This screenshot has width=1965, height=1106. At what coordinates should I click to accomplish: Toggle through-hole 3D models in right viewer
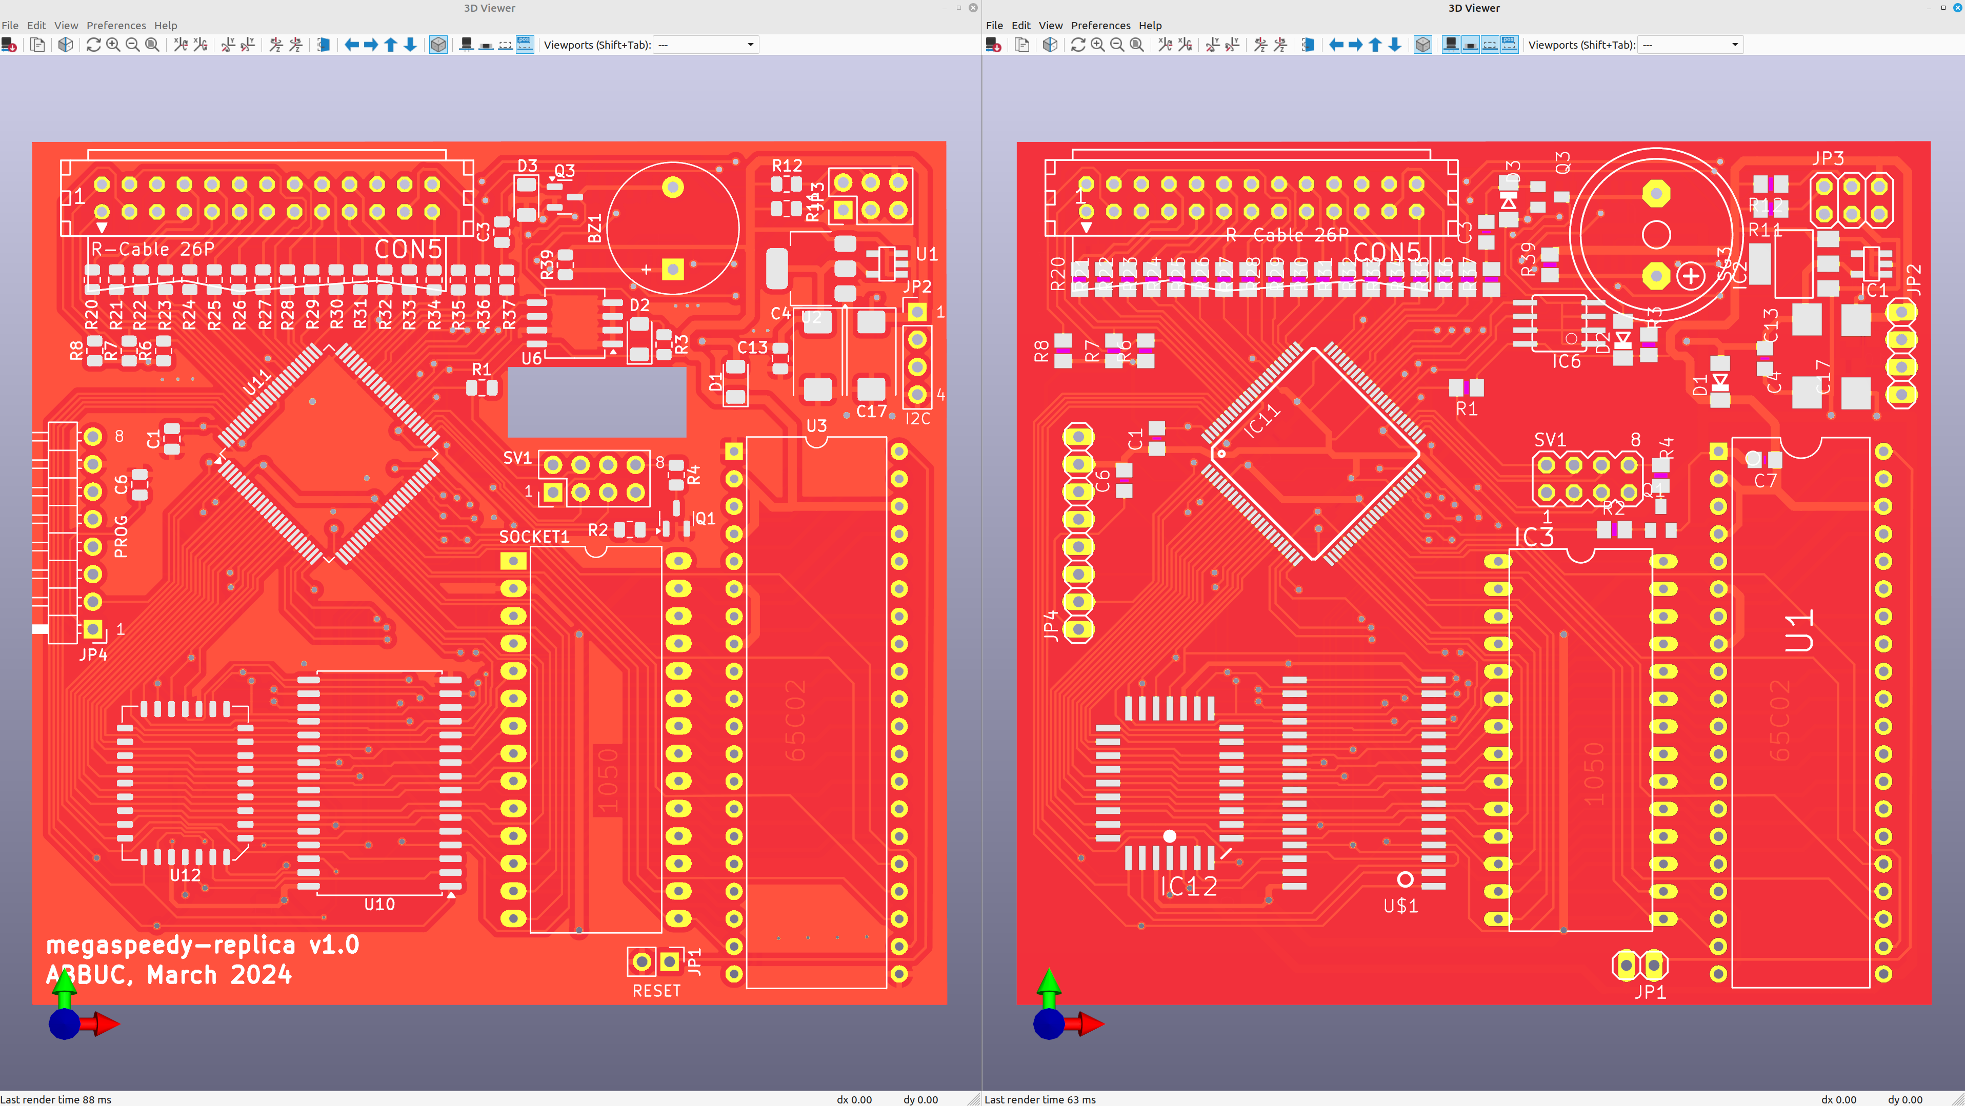tap(1451, 45)
